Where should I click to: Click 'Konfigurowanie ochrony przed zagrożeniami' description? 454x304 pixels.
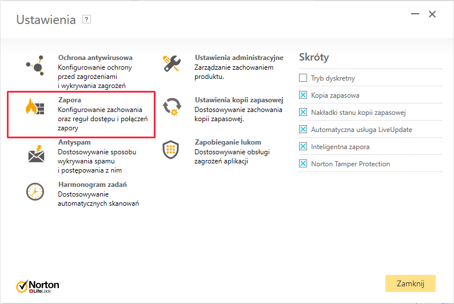pos(95,77)
